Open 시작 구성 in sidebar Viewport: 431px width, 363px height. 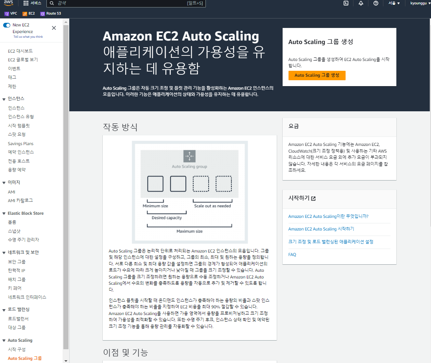click(x=17, y=350)
